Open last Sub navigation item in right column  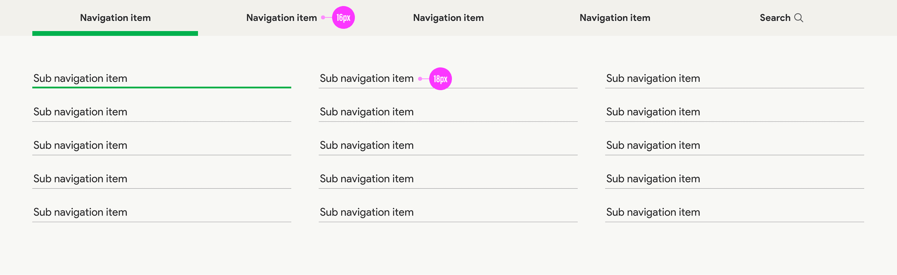(x=653, y=212)
